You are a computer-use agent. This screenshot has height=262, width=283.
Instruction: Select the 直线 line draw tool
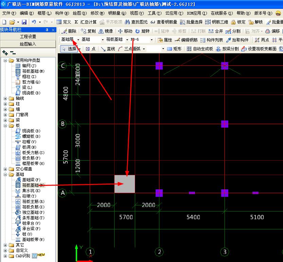click(x=108, y=49)
